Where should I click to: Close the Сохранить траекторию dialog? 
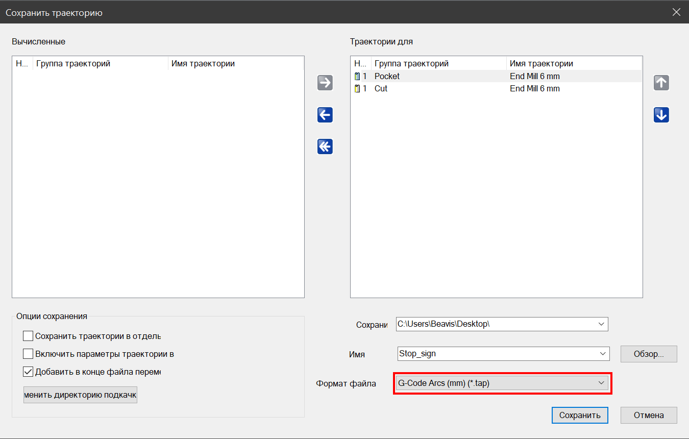[x=676, y=13]
